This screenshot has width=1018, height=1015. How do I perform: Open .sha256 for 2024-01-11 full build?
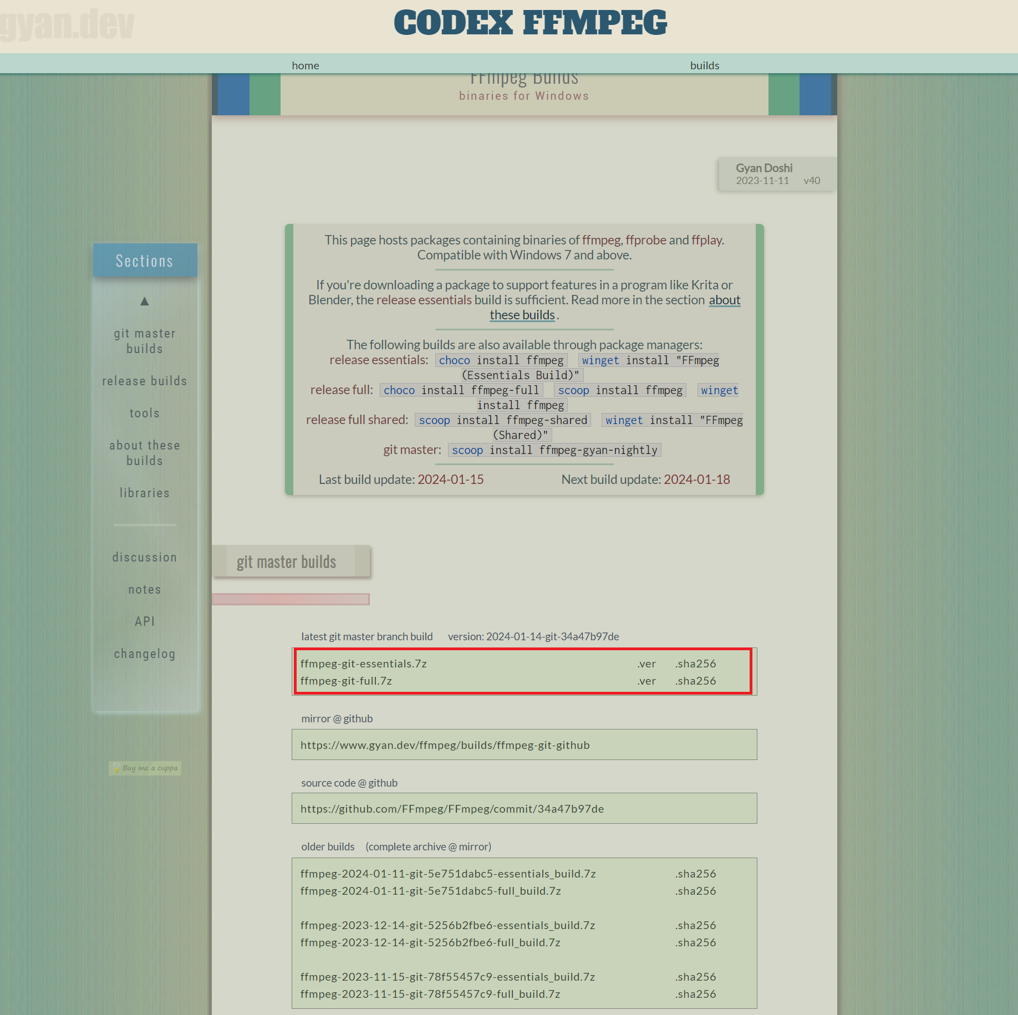click(x=696, y=891)
